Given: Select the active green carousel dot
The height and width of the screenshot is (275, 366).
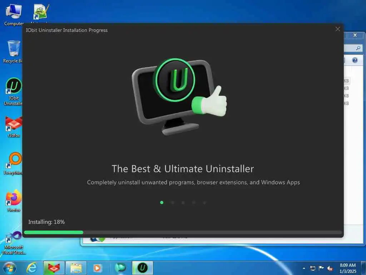Looking at the screenshot, I should coord(162,203).
